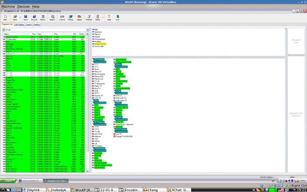The height and width of the screenshot is (192, 307).
Task: Click the Transfer toolbar icon
Action: 89,18
